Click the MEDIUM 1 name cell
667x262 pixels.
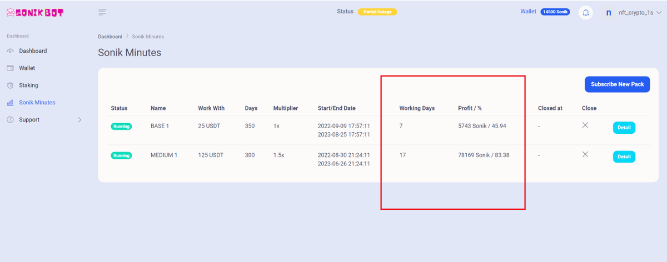(164, 155)
